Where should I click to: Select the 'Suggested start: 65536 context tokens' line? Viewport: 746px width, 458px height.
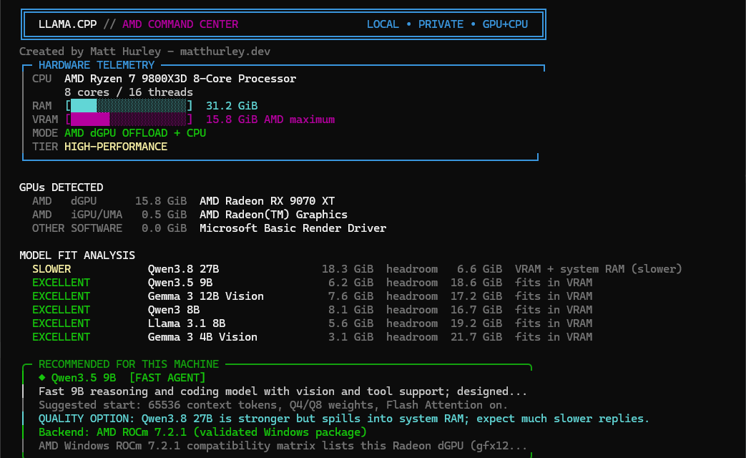[x=273, y=405]
